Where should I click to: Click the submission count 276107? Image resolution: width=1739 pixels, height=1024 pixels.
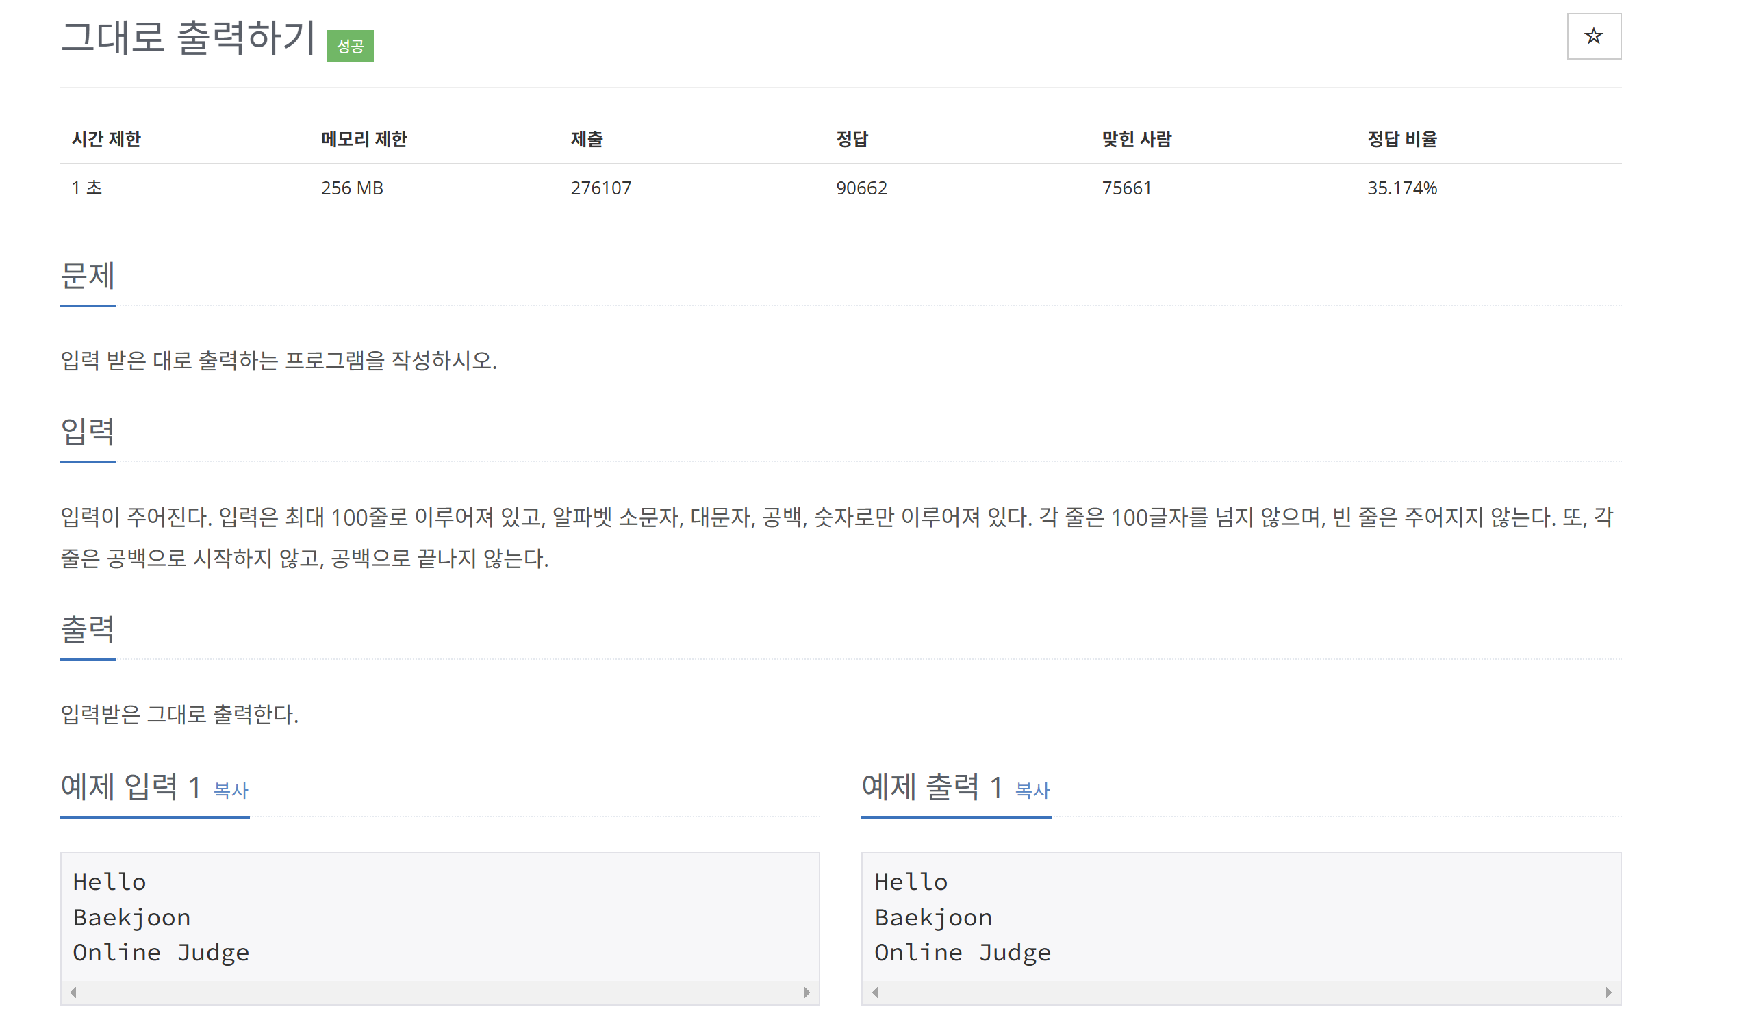pyautogui.click(x=600, y=188)
